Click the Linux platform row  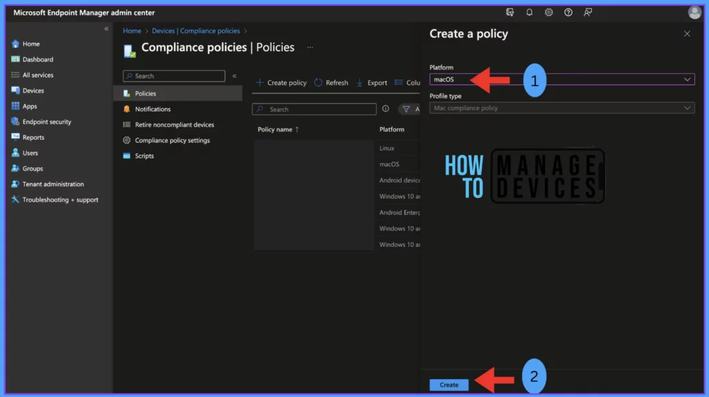(x=386, y=148)
